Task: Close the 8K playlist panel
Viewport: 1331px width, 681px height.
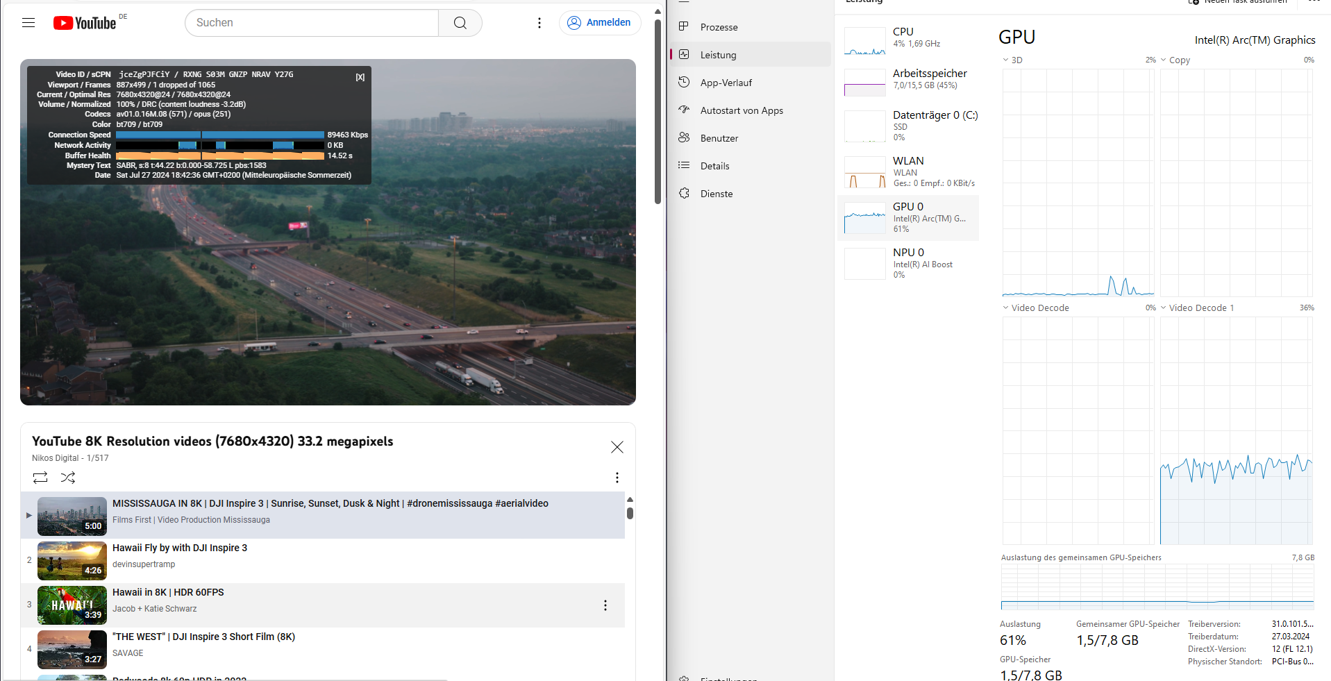Action: pyautogui.click(x=617, y=447)
